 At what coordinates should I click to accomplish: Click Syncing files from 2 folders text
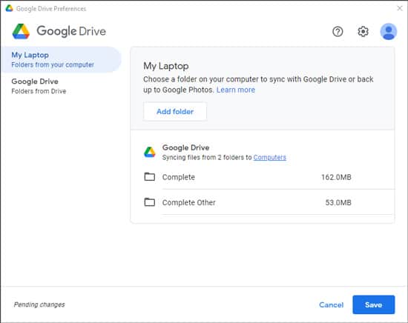point(207,158)
